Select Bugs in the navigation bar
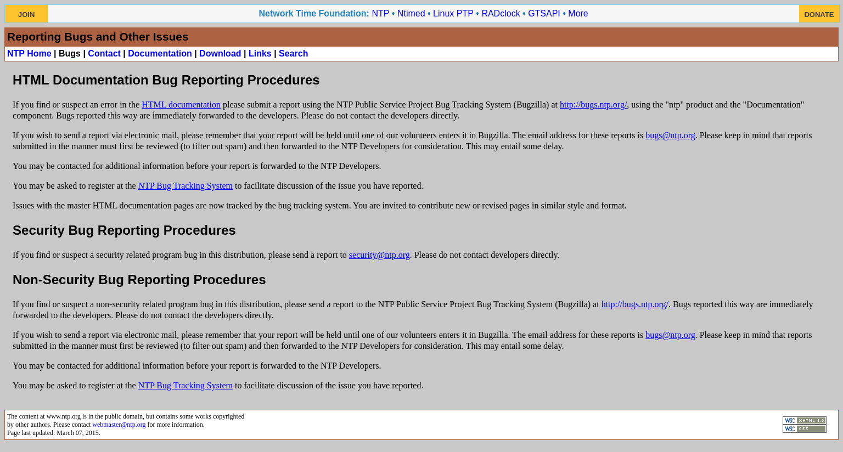Image resolution: width=843 pixels, height=452 pixels. tap(70, 54)
